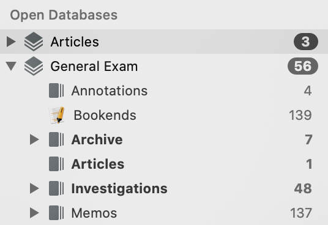Select the Annotations group
The height and width of the screenshot is (225, 328).
pyautogui.click(x=110, y=90)
